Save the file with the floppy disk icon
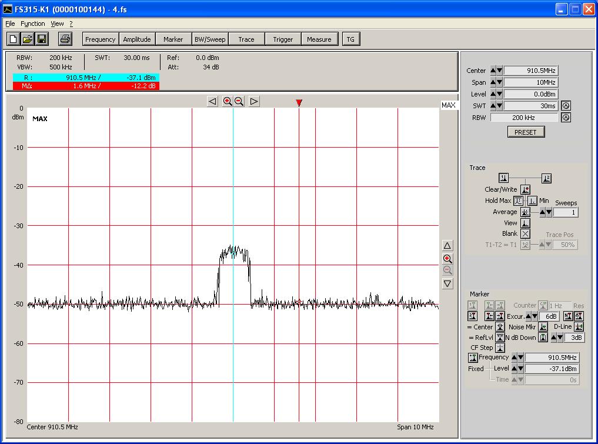This screenshot has width=598, height=444. tap(42, 39)
